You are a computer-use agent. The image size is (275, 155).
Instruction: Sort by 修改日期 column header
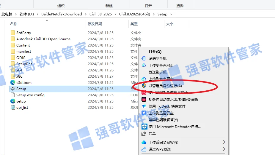95,24
